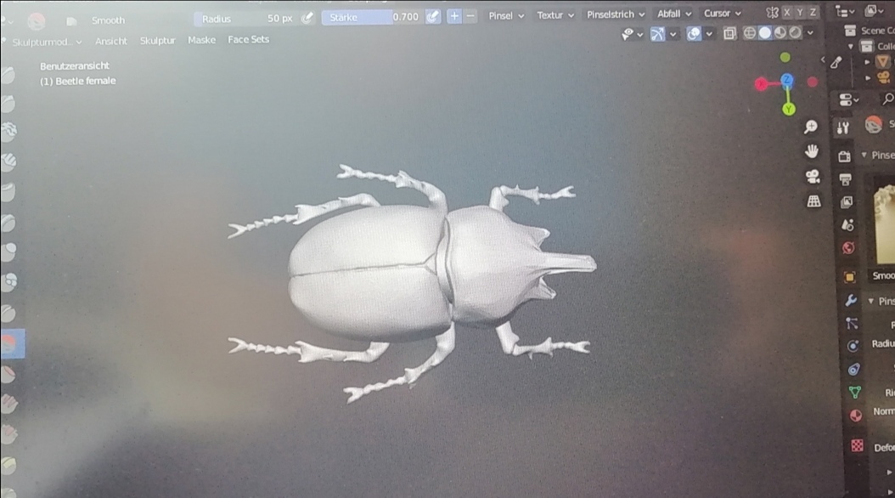Toggle radius pressure sensitivity icon
Image resolution: width=895 pixels, height=498 pixels.
tap(308, 17)
